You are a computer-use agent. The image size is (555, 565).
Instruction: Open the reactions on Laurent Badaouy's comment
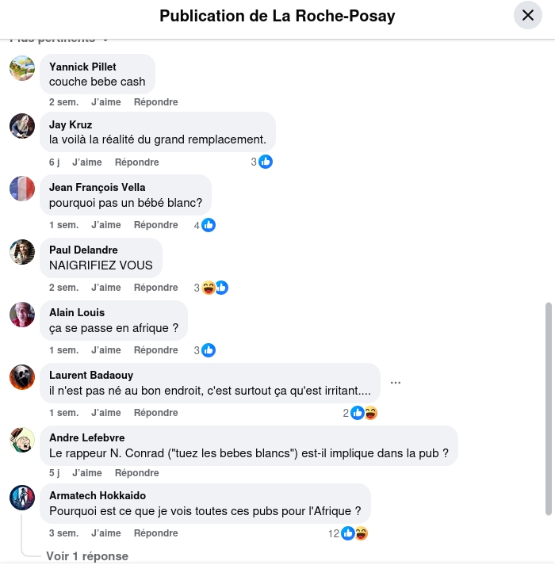click(x=360, y=413)
